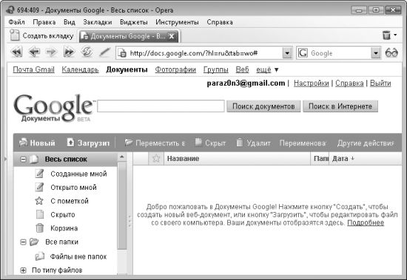This screenshot has width=407, height=280.
Task: Close the Документы Google tab
Action: pos(172,36)
